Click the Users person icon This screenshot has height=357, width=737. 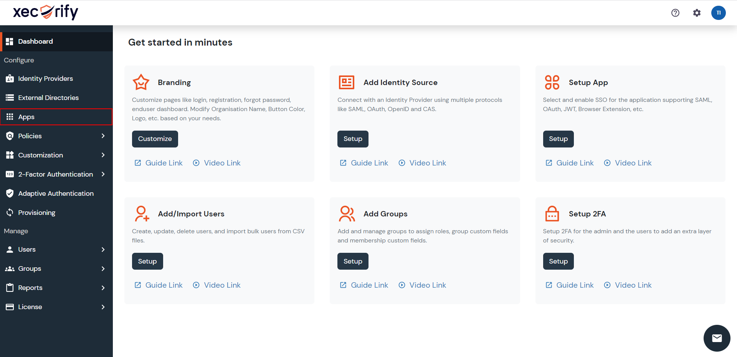coord(10,249)
